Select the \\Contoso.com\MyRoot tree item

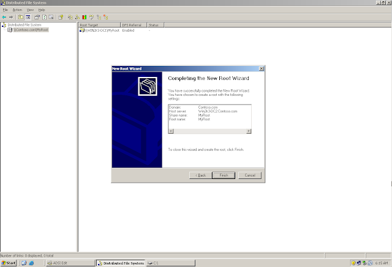(31, 30)
